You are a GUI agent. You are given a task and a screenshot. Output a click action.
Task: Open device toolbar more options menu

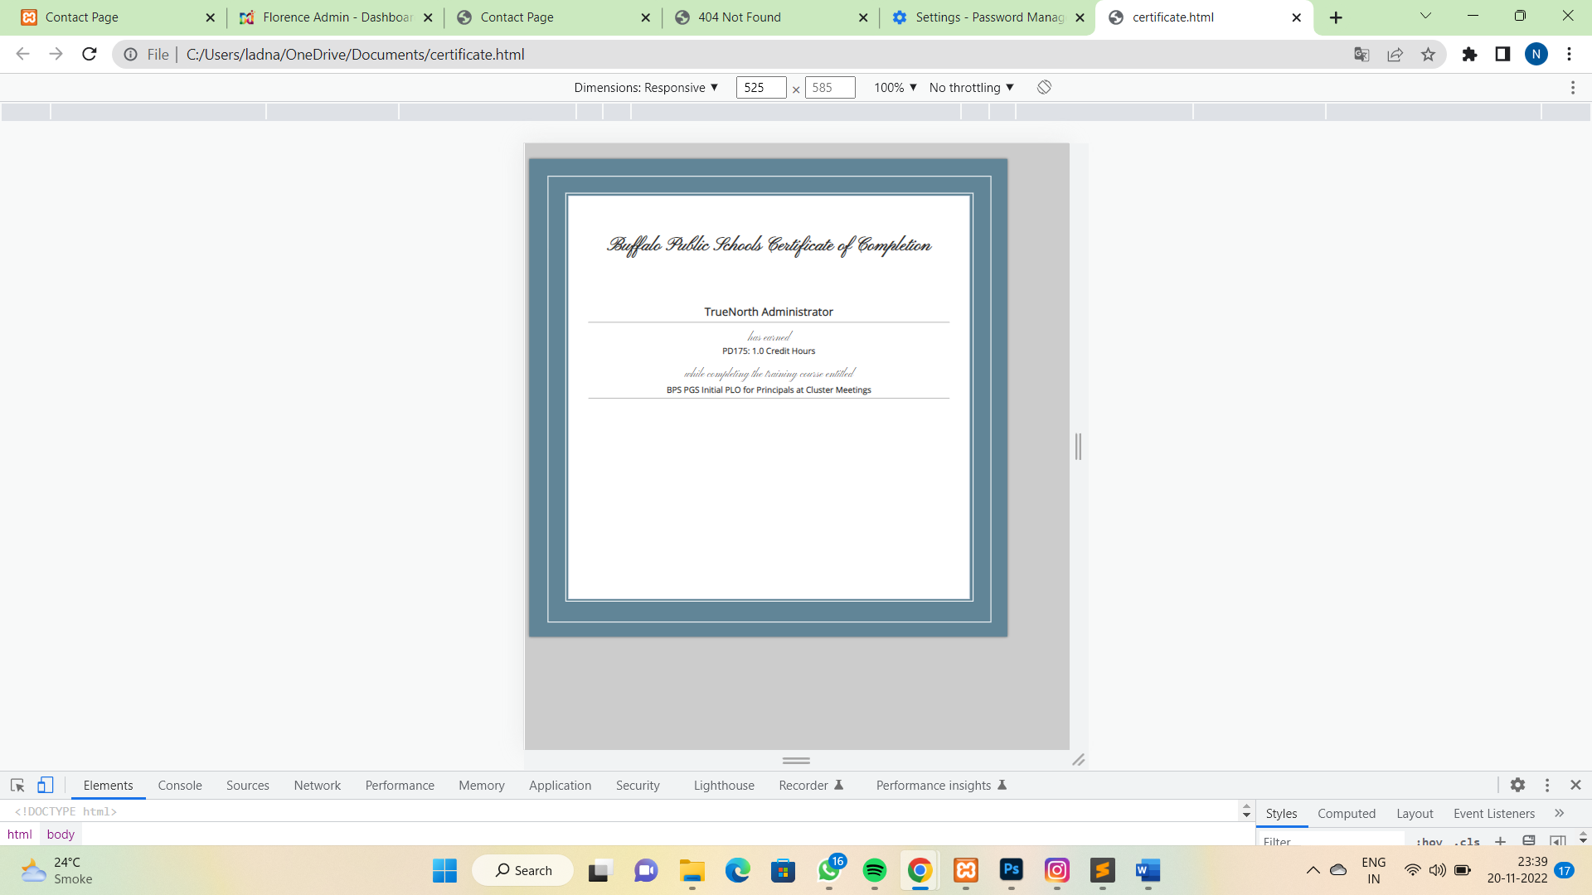(x=1572, y=87)
